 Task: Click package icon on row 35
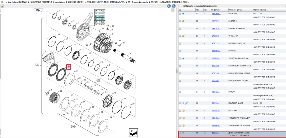(183, 126)
